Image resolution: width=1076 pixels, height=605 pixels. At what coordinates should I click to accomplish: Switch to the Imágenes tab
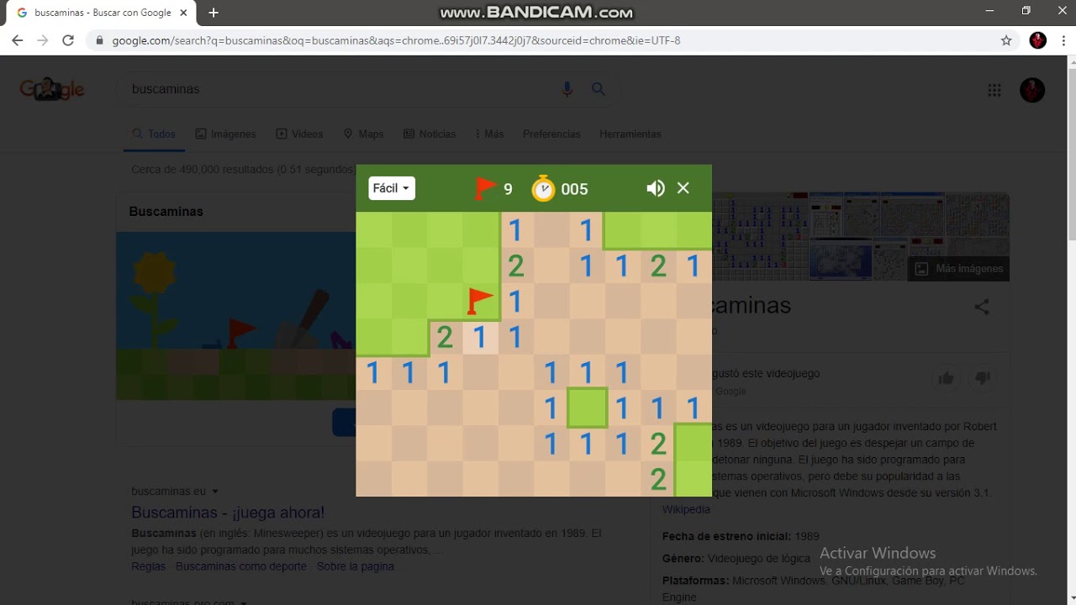click(225, 134)
